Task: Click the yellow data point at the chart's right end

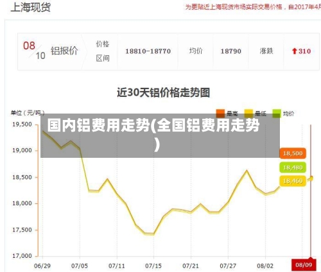Action: (x=311, y=178)
